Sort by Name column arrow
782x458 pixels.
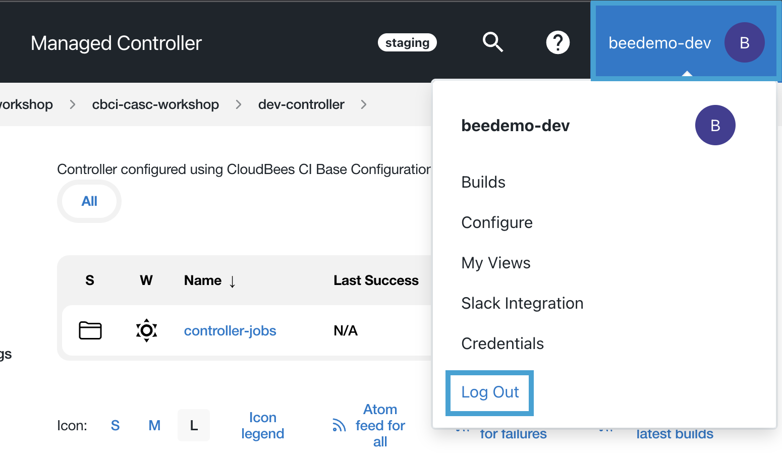tap(232, 281)
